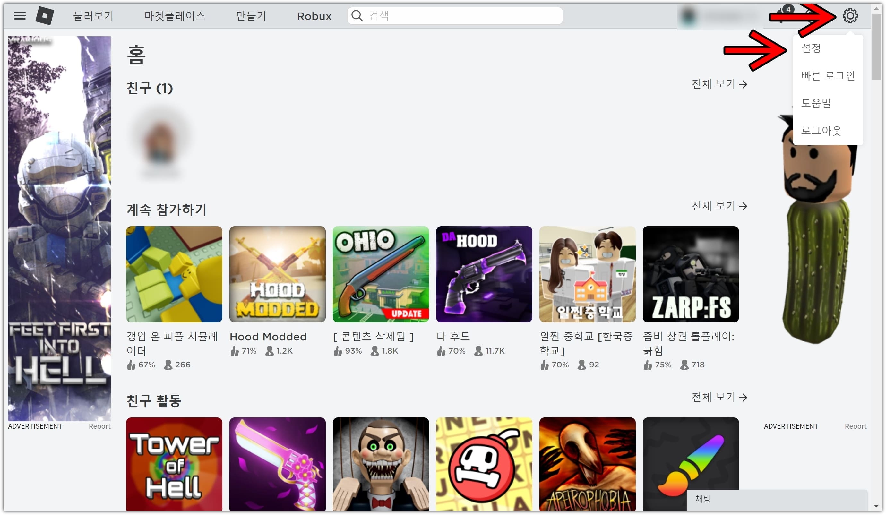Open the red skull word game thumbnail

tap(484, 464)
